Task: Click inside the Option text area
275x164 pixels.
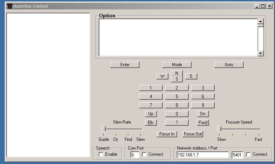Action: (178, 37)
